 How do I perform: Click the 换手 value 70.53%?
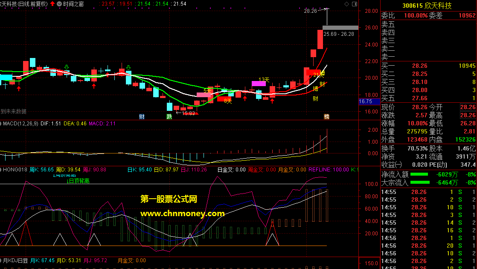tap(417, 149)
